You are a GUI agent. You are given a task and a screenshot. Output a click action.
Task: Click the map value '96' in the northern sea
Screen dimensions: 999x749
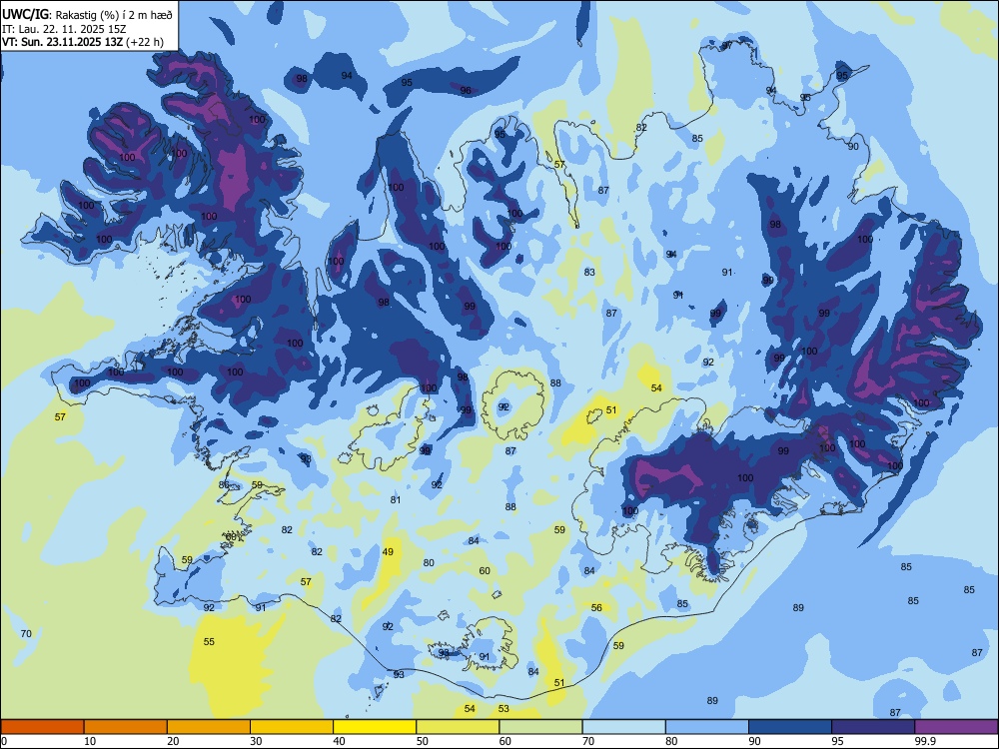(466, 91)
